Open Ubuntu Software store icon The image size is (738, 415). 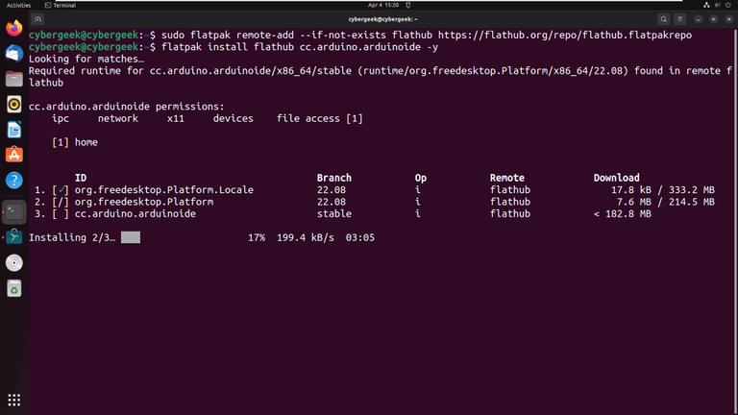13,155
